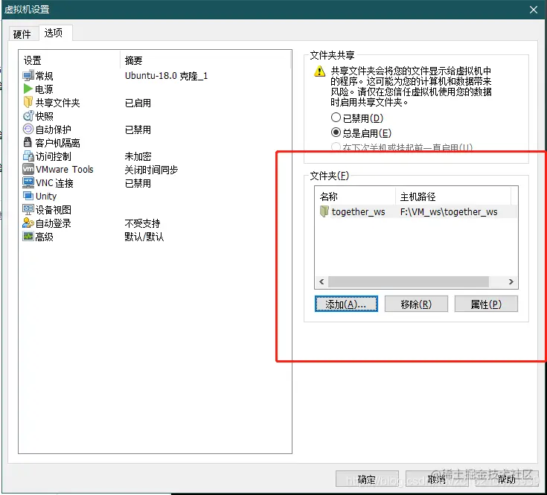Open 属性(P) properties button
This screenshot has width=547, height=495.
(486, 304)
